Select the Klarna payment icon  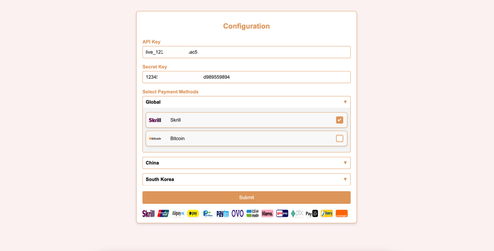click(x=267, y=213)
